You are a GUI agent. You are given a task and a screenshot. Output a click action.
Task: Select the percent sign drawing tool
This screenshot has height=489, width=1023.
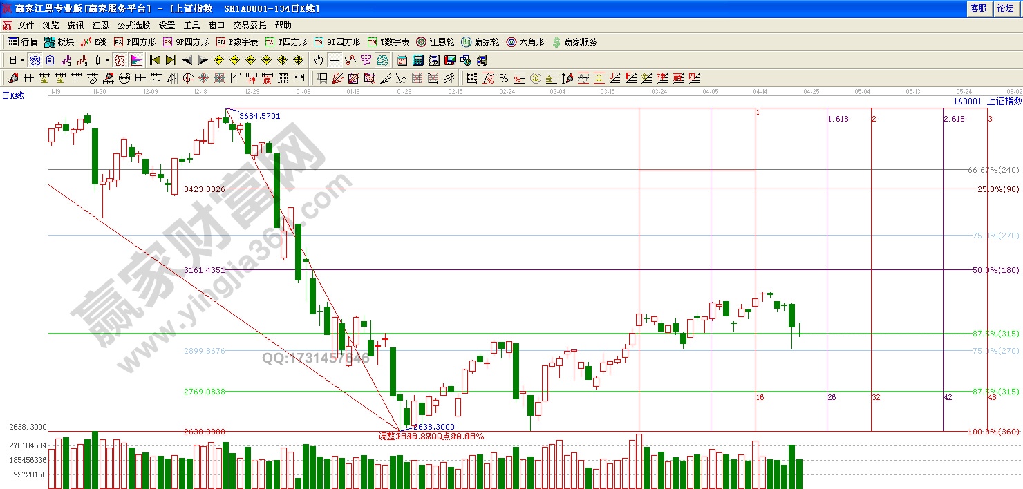[x=504, y=78]
